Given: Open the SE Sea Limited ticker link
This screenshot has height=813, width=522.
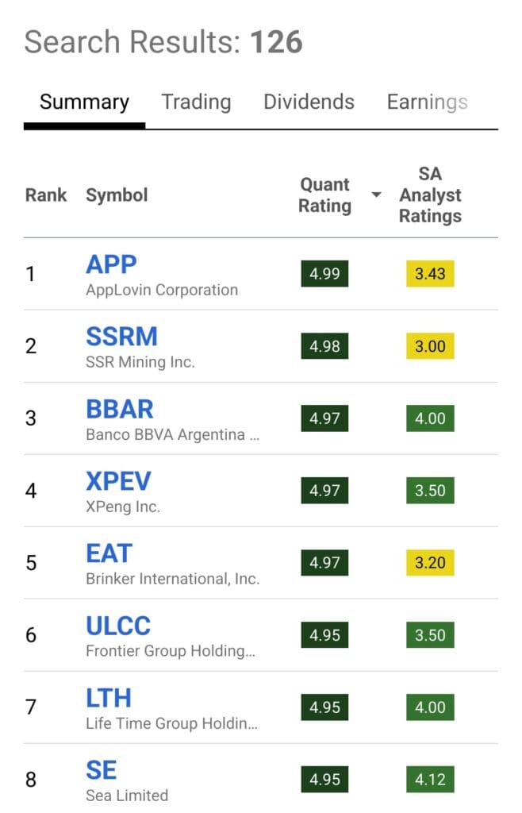Looking at the screenshot, I should tap(101, 769).
